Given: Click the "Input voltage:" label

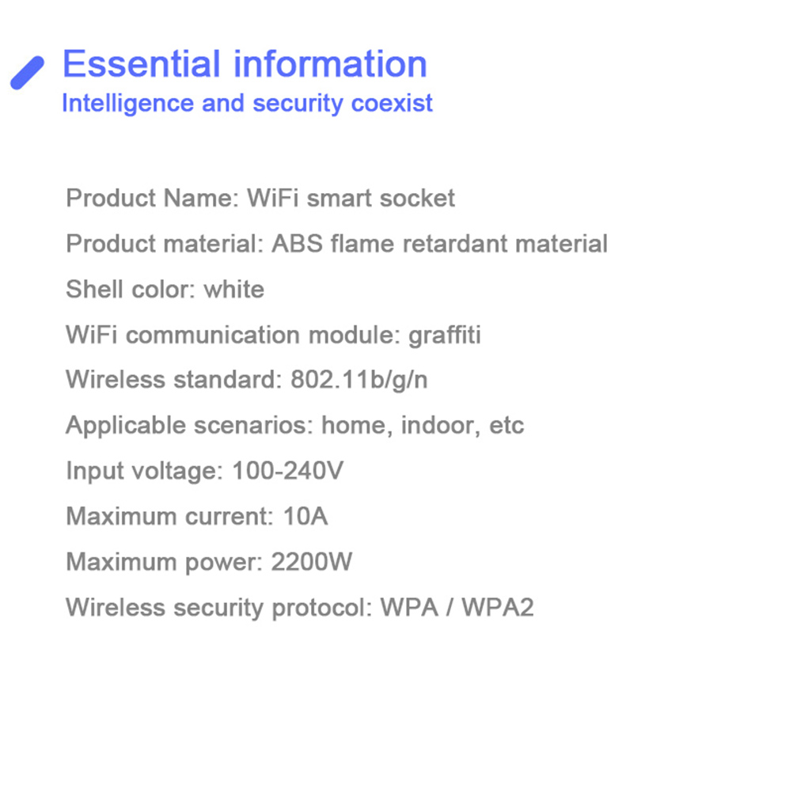Looking at the screenshot, I should pos(145,471).
